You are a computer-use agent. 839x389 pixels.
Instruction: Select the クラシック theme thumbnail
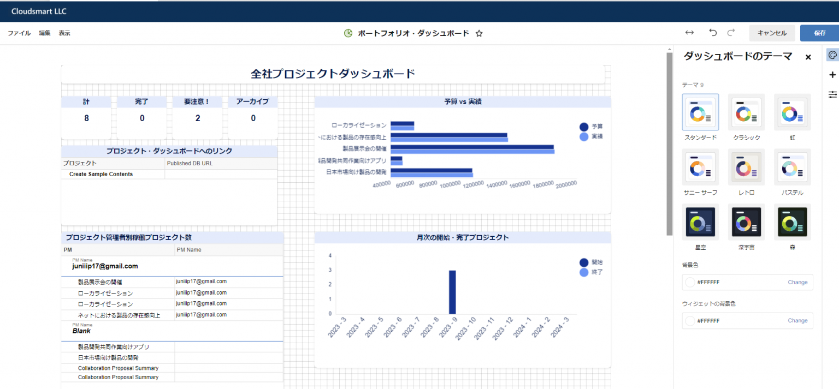[x=746, y=112]
